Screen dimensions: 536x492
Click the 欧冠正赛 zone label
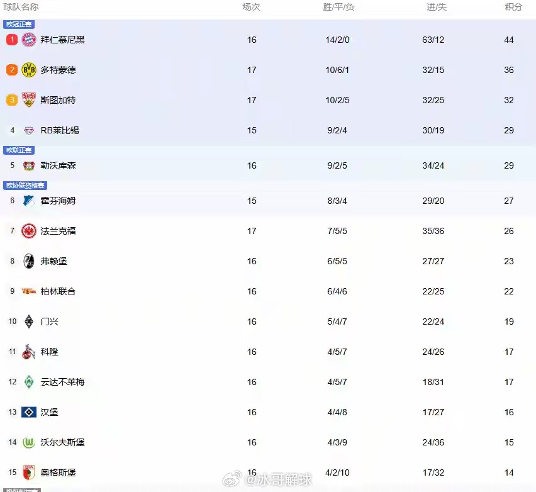click(19, 24)
